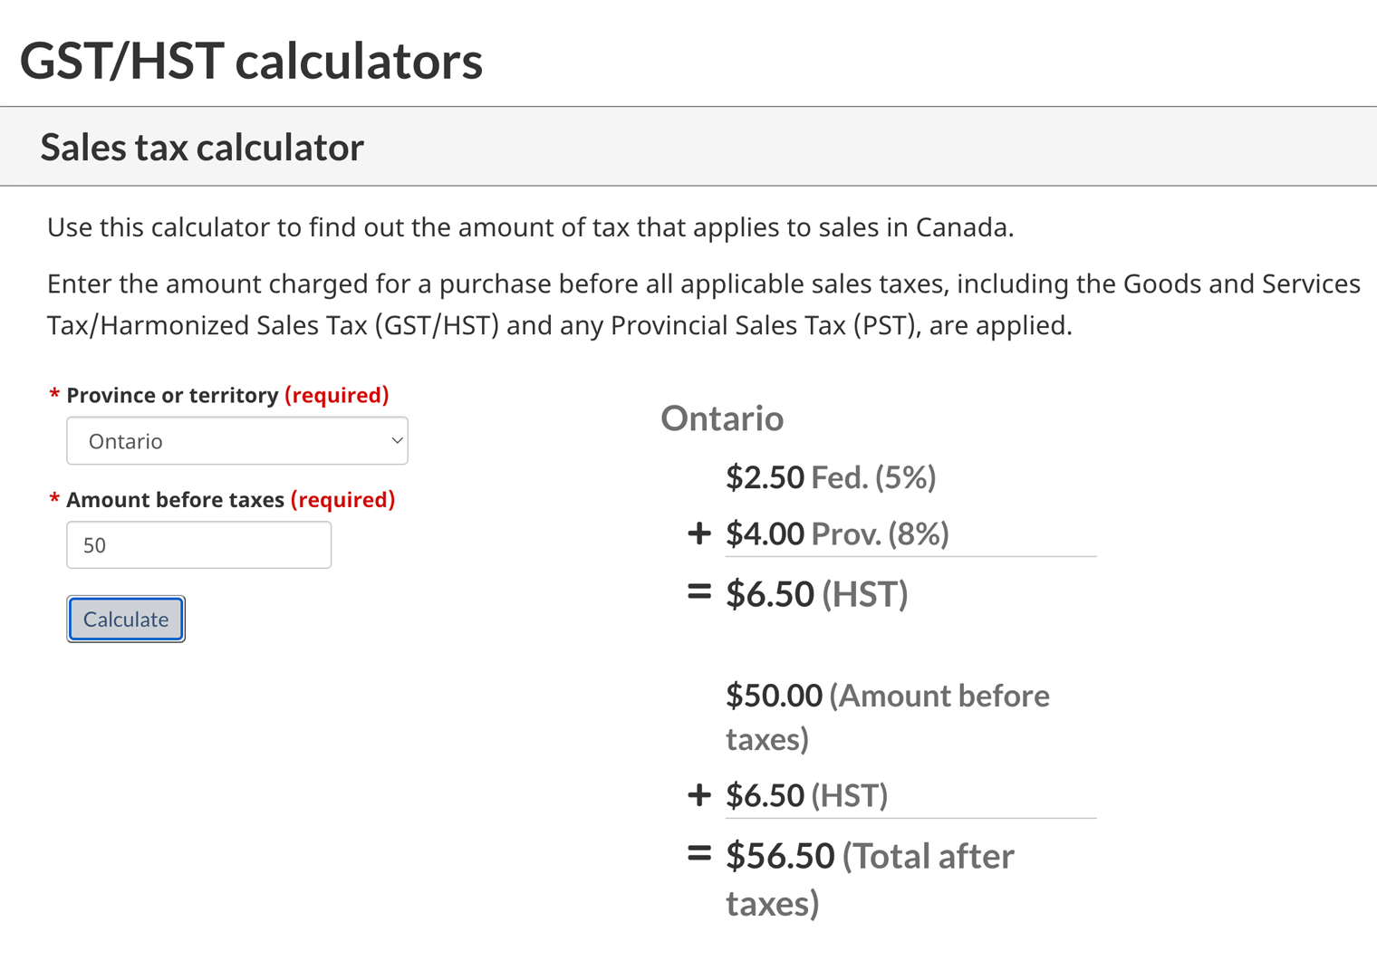Click the $50.00 amount before taxes result
Image resolution: width=1377 pixels, height=961 pixels.
pos(887,697)
